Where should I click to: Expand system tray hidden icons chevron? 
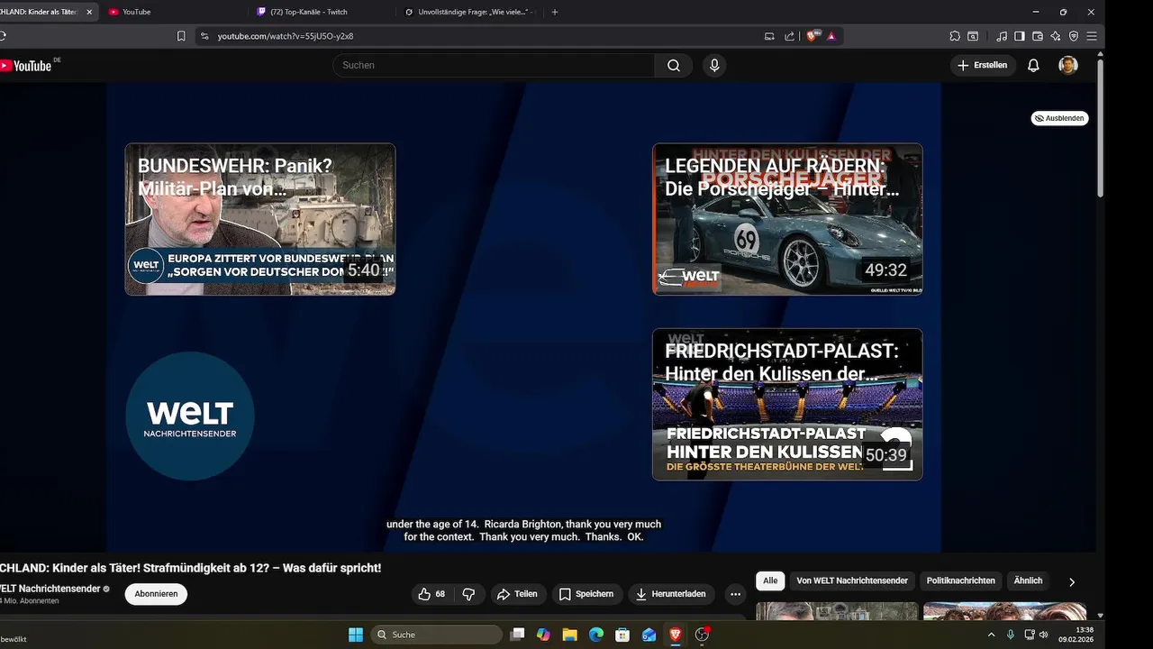click(x=992, y=635)
